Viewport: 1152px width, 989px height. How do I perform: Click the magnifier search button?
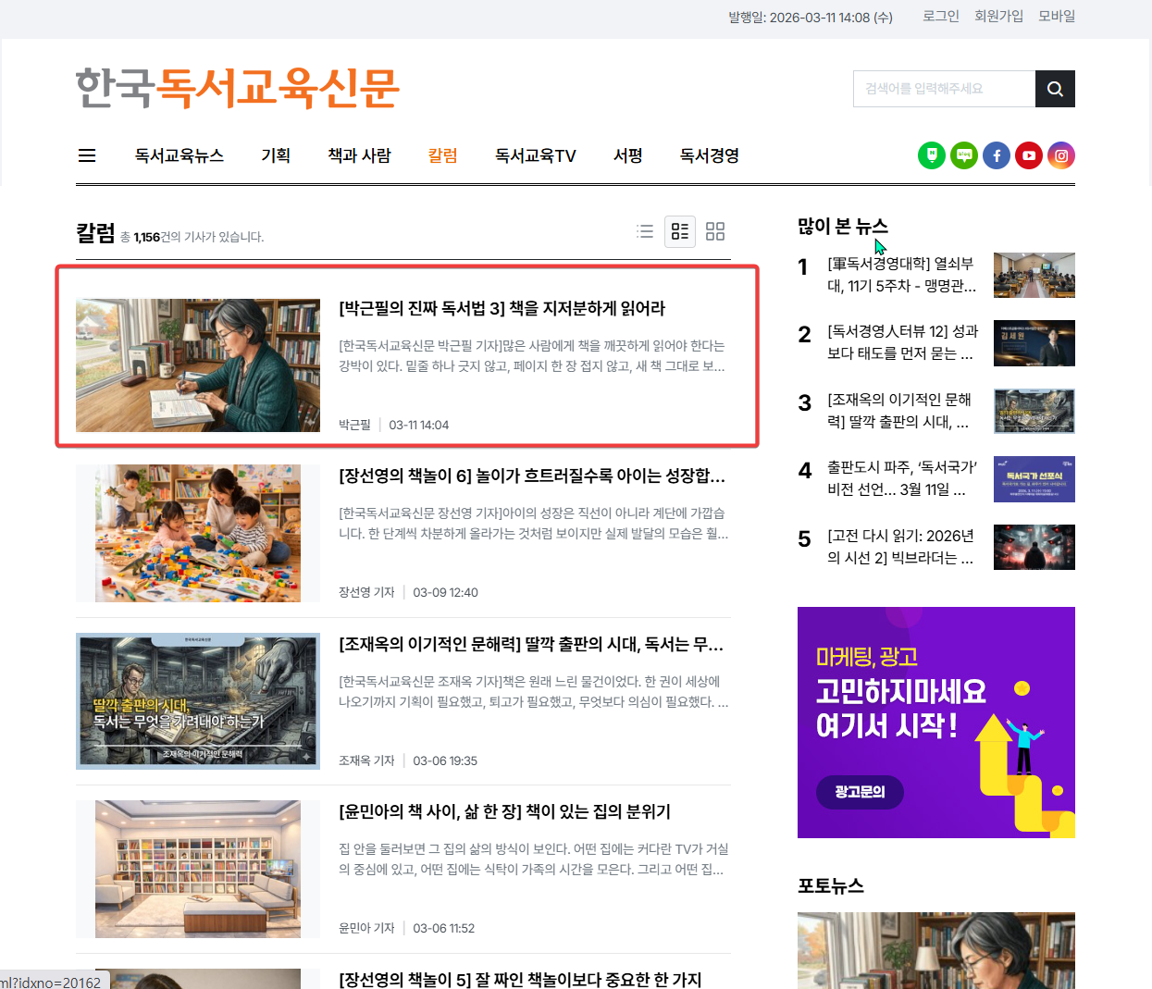[x=1055, y=89]
